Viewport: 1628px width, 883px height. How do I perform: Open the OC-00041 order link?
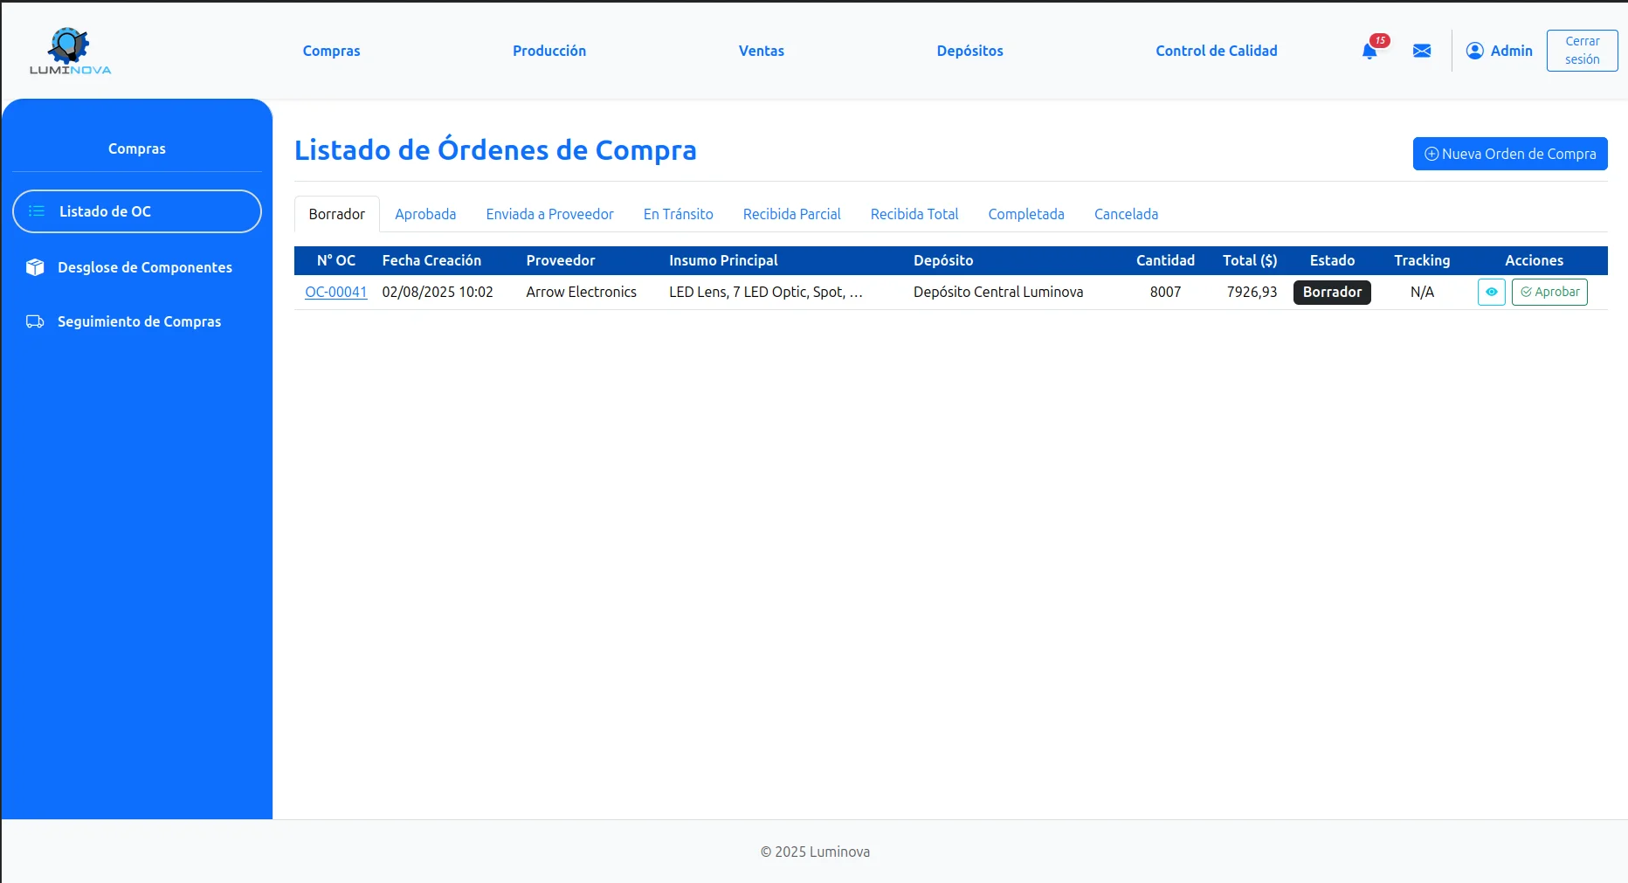pos(335,292)
